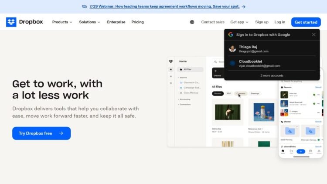This screenshot has height=184, width=327.
Task: Click See all next to Shared
Action: 318,122
